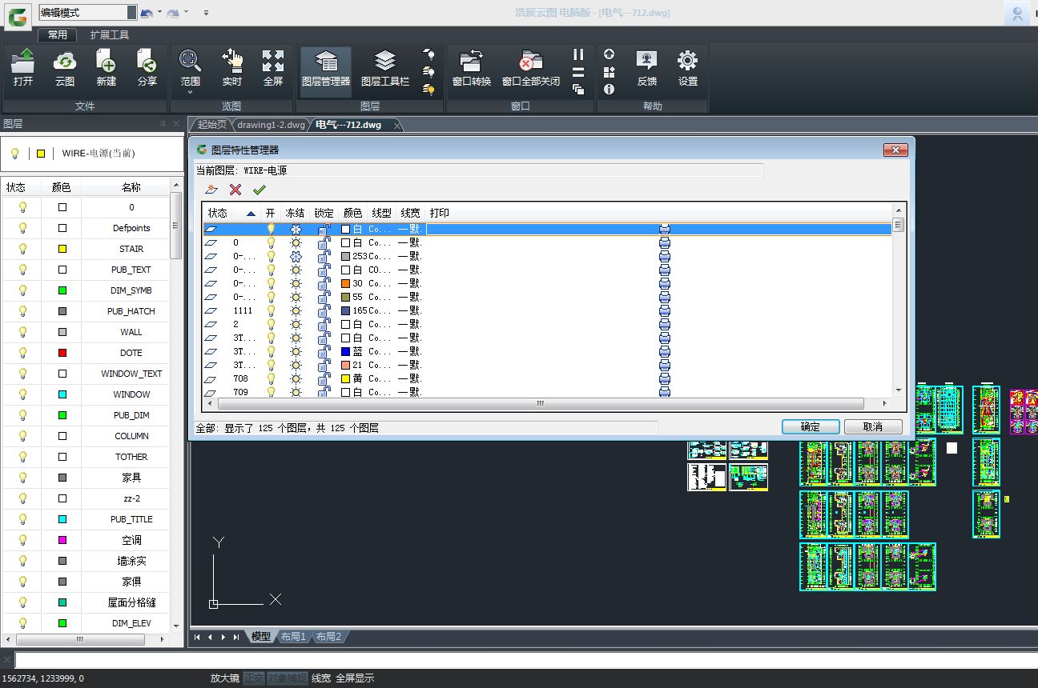Click the new layer icon in the dialog
Image resolution: width=1038 pixels, height=688 pixels.
[x=211, y=190]
